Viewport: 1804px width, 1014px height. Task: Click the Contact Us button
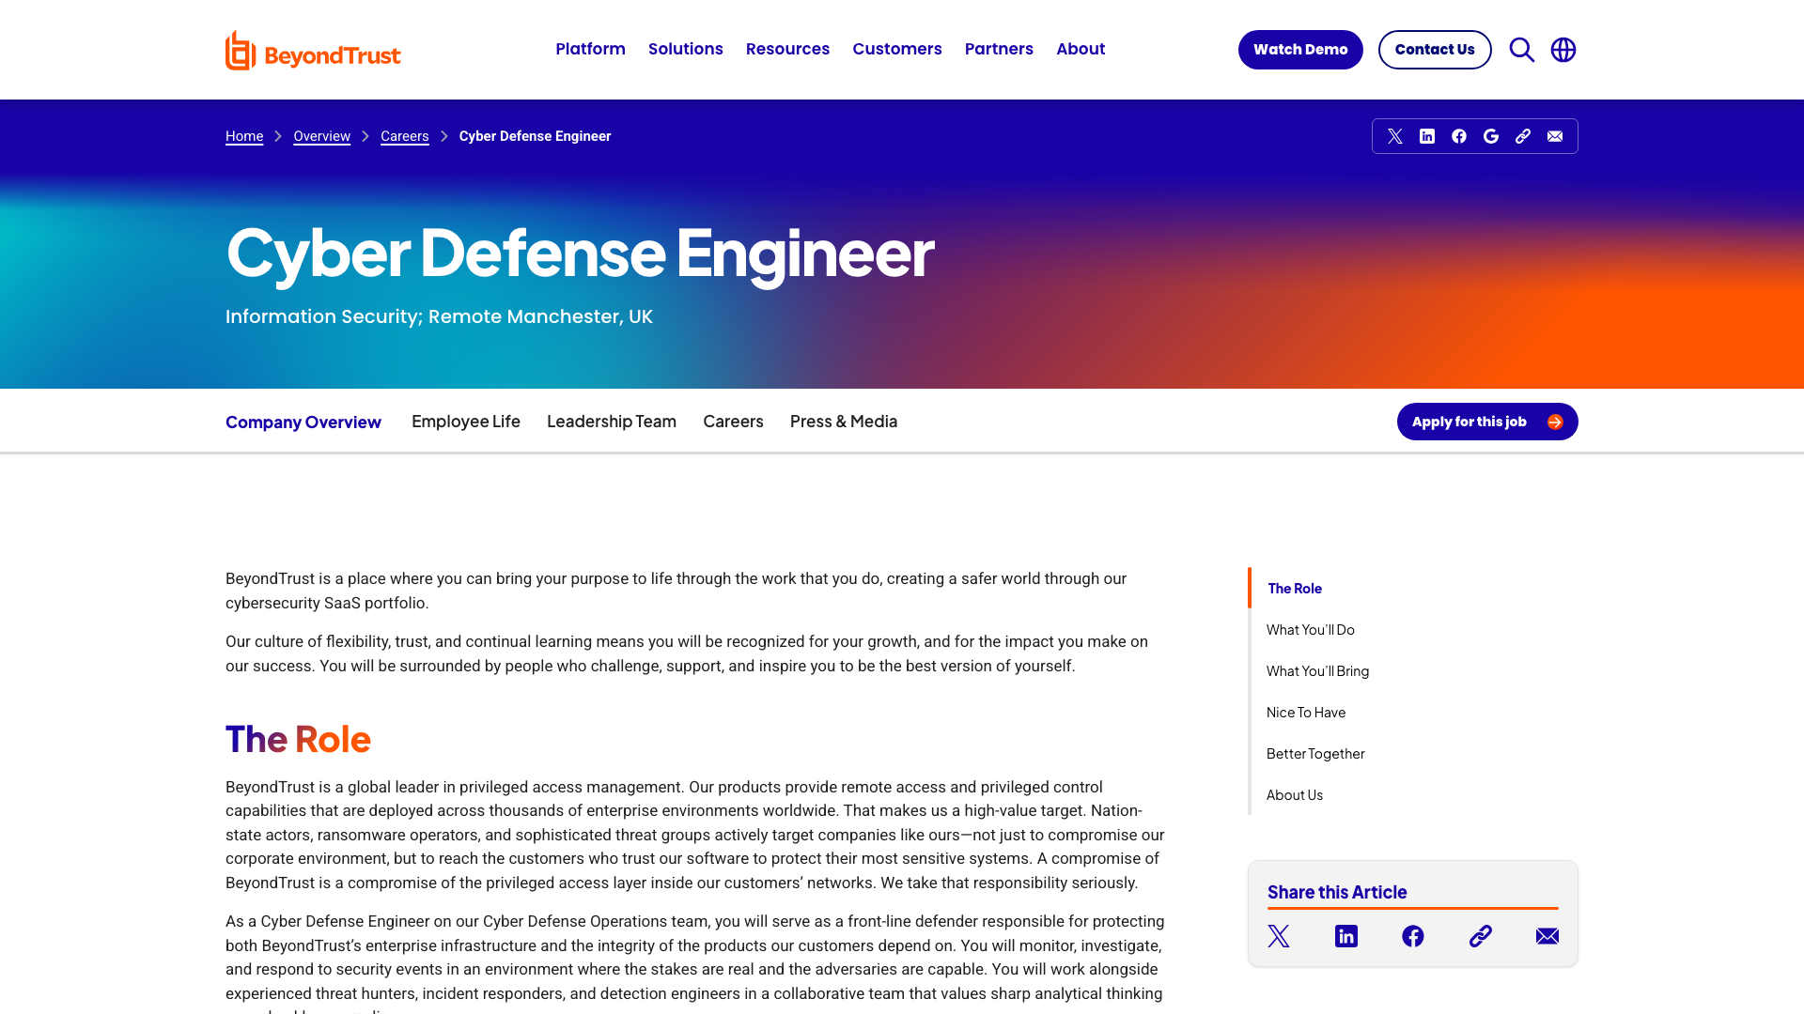1435,50
